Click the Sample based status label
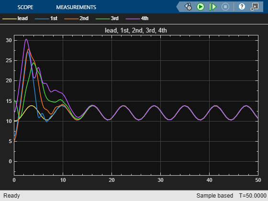The width and height of the screenshot is (268, 201). point(215,196)
